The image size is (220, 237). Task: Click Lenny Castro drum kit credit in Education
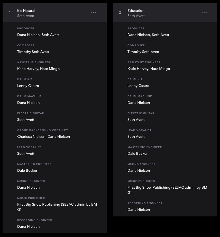[x=138, y=86]
